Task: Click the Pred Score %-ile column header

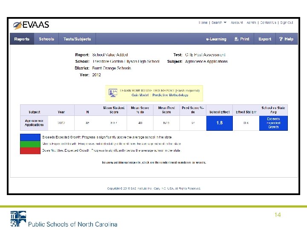Action: (193, 110)
